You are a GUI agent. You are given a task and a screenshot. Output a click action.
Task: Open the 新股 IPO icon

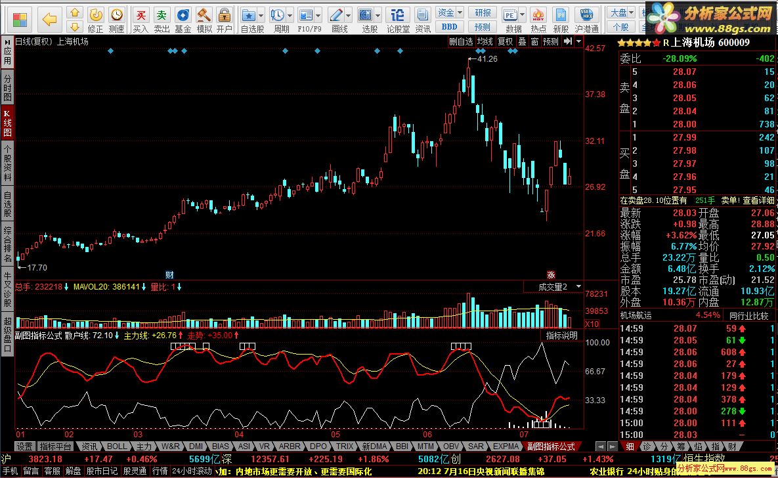[561, 20]
